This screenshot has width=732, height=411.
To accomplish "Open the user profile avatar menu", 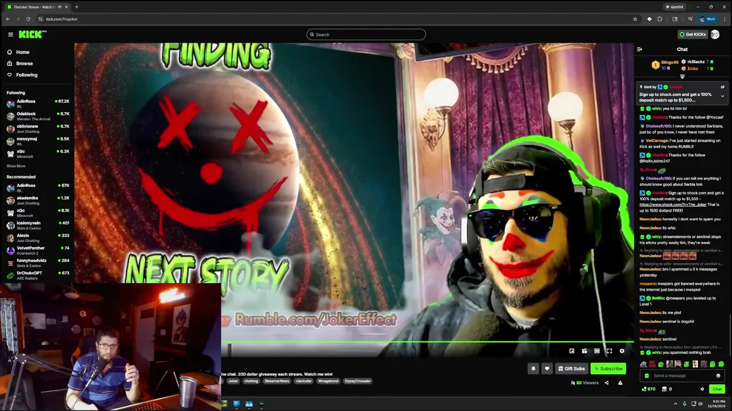I will pos(715,34).
